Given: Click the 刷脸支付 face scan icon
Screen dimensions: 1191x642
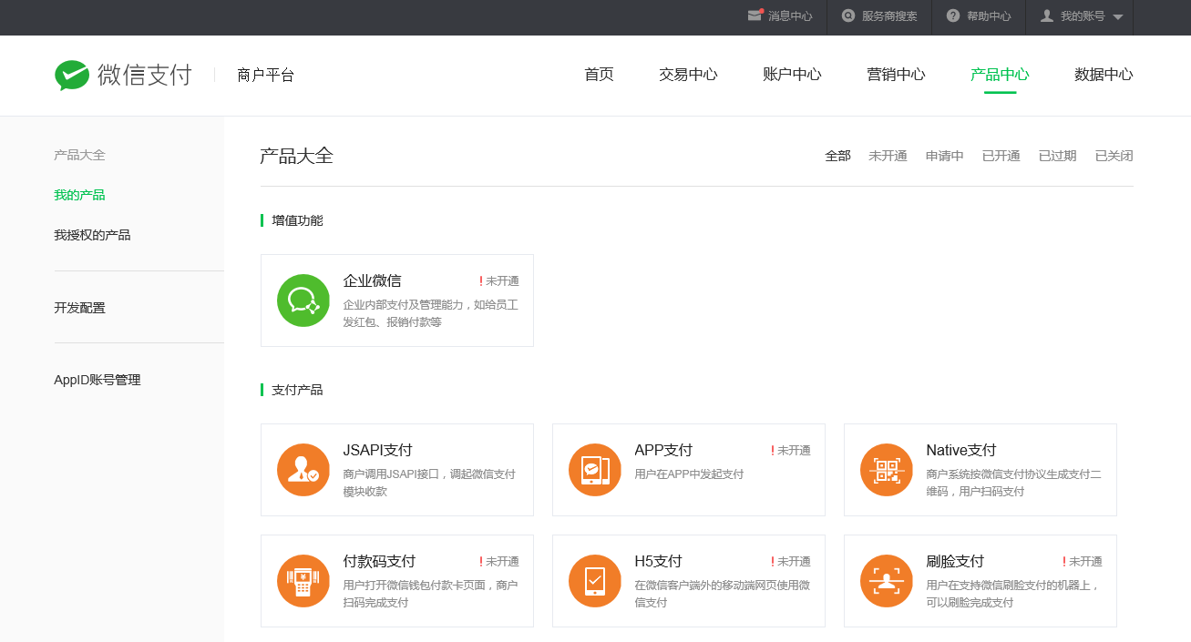Looking at the screenshot, I should 887,581.
